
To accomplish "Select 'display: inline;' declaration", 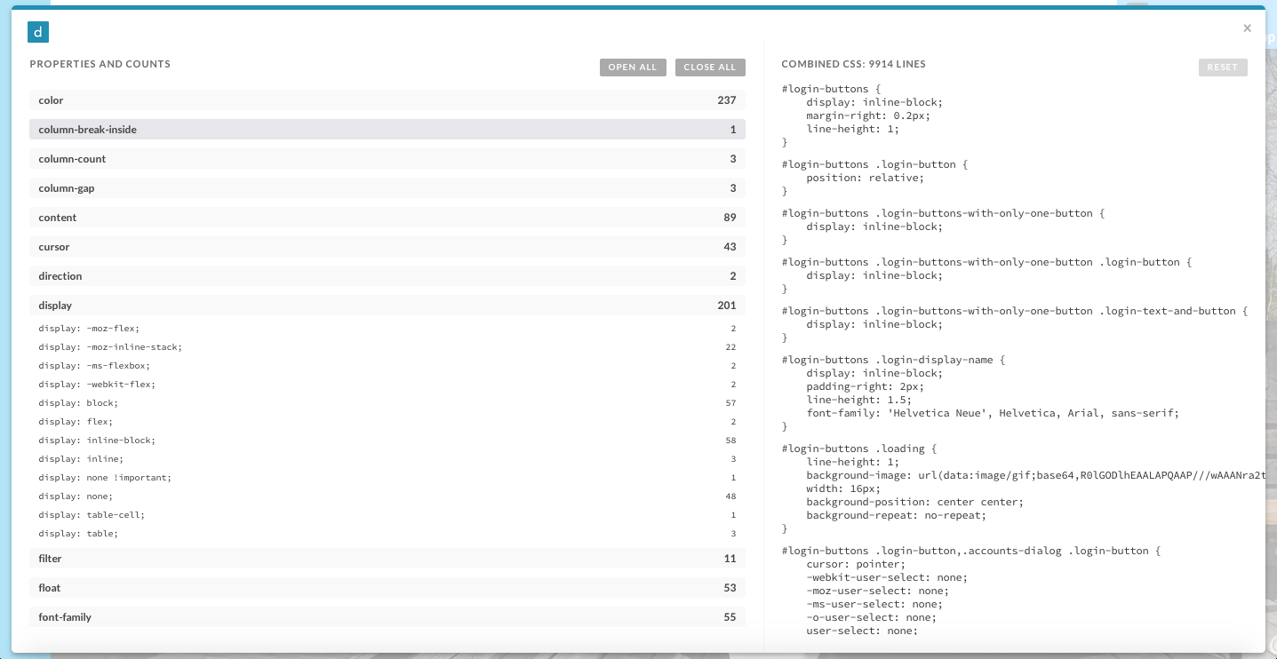I will (x=81, y=459).
